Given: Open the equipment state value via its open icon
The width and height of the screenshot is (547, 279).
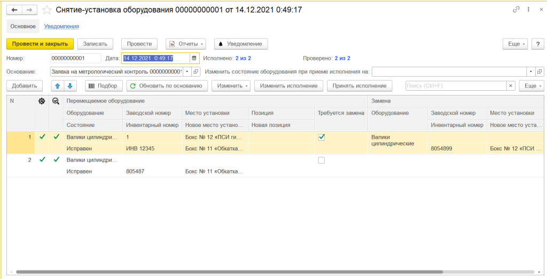Looking at the screenshot, I should pos(540,72).
